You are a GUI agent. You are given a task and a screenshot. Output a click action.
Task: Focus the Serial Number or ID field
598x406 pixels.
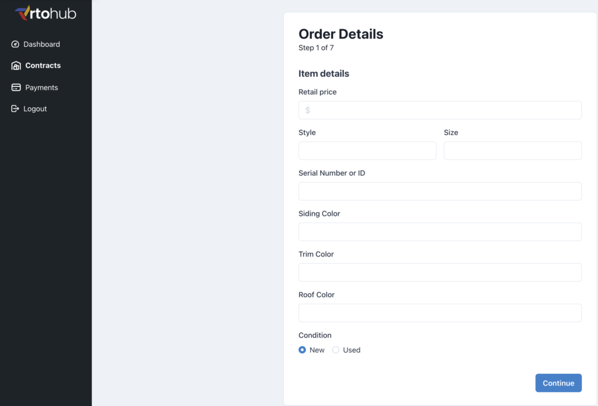pos(440,191)
